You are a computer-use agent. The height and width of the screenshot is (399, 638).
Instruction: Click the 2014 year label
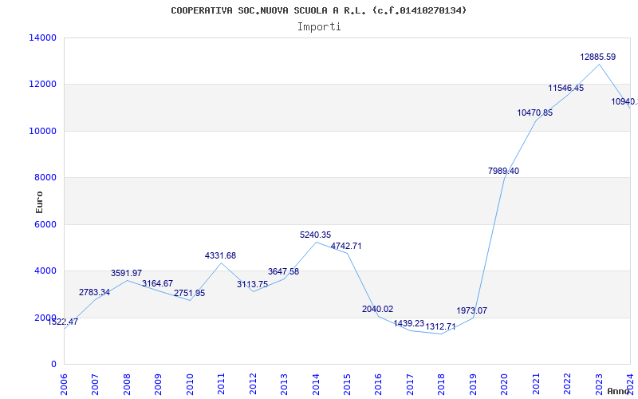[x=316, y=384]
